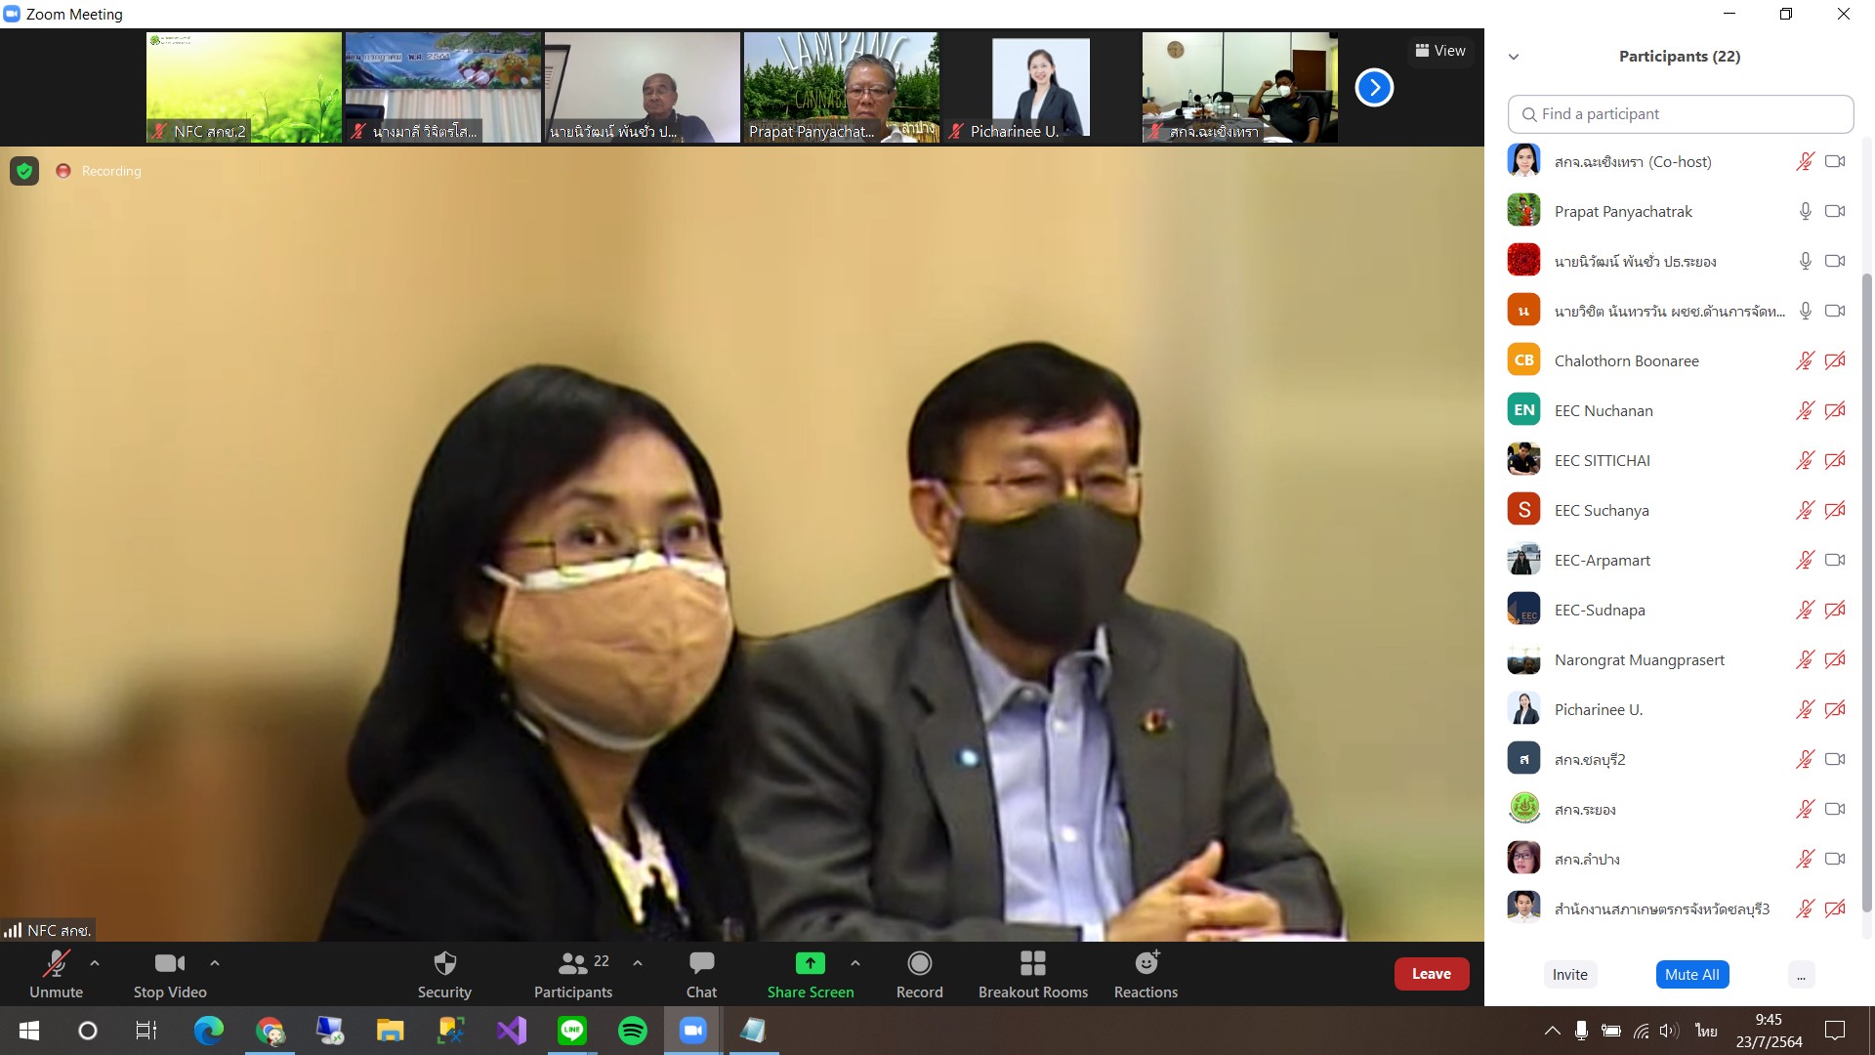The width and height of the screenshot is (1875, 1055).
Task: Collapse the Participants panel chevron
Action: [1514, 57]
